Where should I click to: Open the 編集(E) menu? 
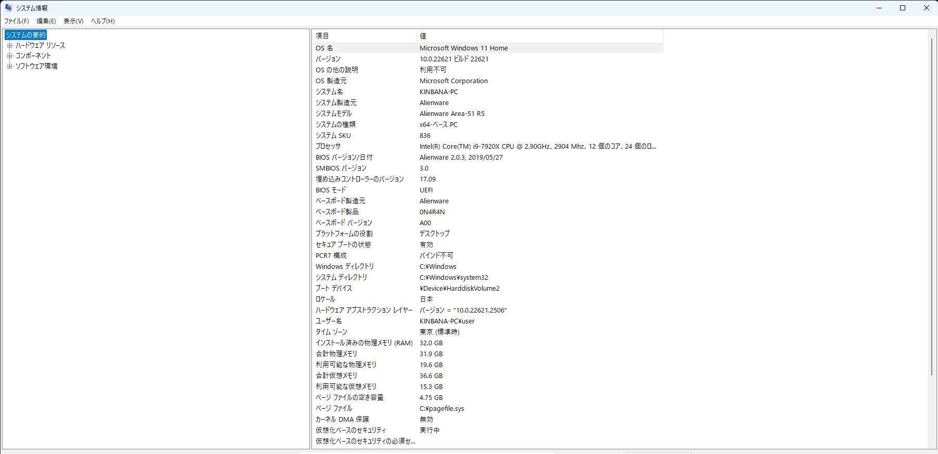coord(46,21)
